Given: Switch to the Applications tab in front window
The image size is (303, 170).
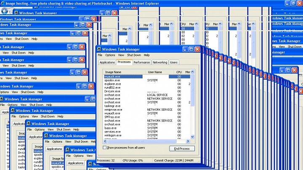Looking at the screenshot, I should (x=107, y=63).
